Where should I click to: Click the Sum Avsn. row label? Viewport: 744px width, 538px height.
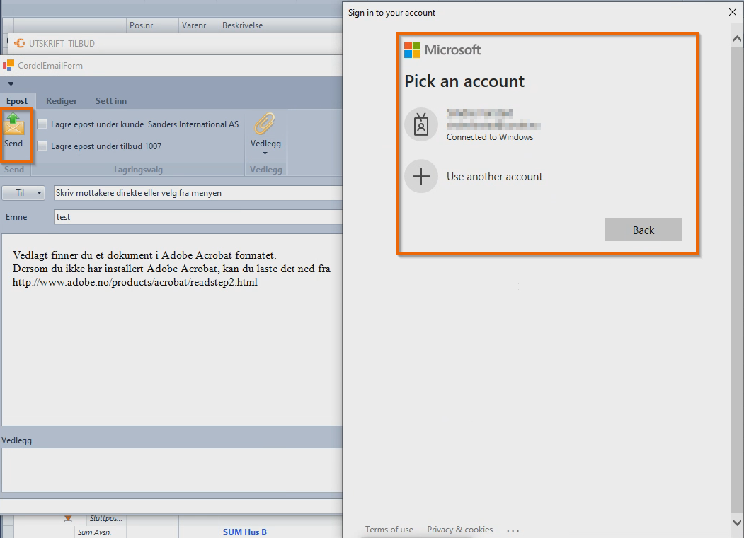94,533
